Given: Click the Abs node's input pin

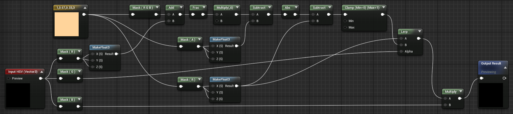Looking at the screenshot, I should coord(285,14).
